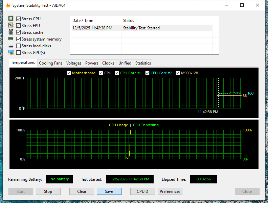
Task: Click the FPU icon beside Stress FPU
Action: (11, 25)
